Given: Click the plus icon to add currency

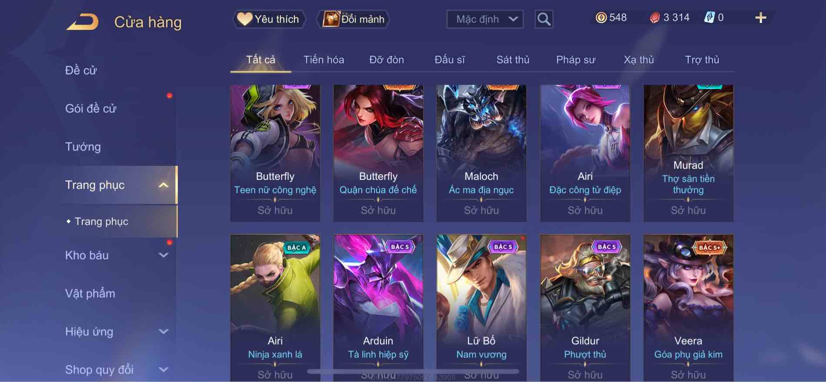Looking at the screenshot, I should pos(760,18).
